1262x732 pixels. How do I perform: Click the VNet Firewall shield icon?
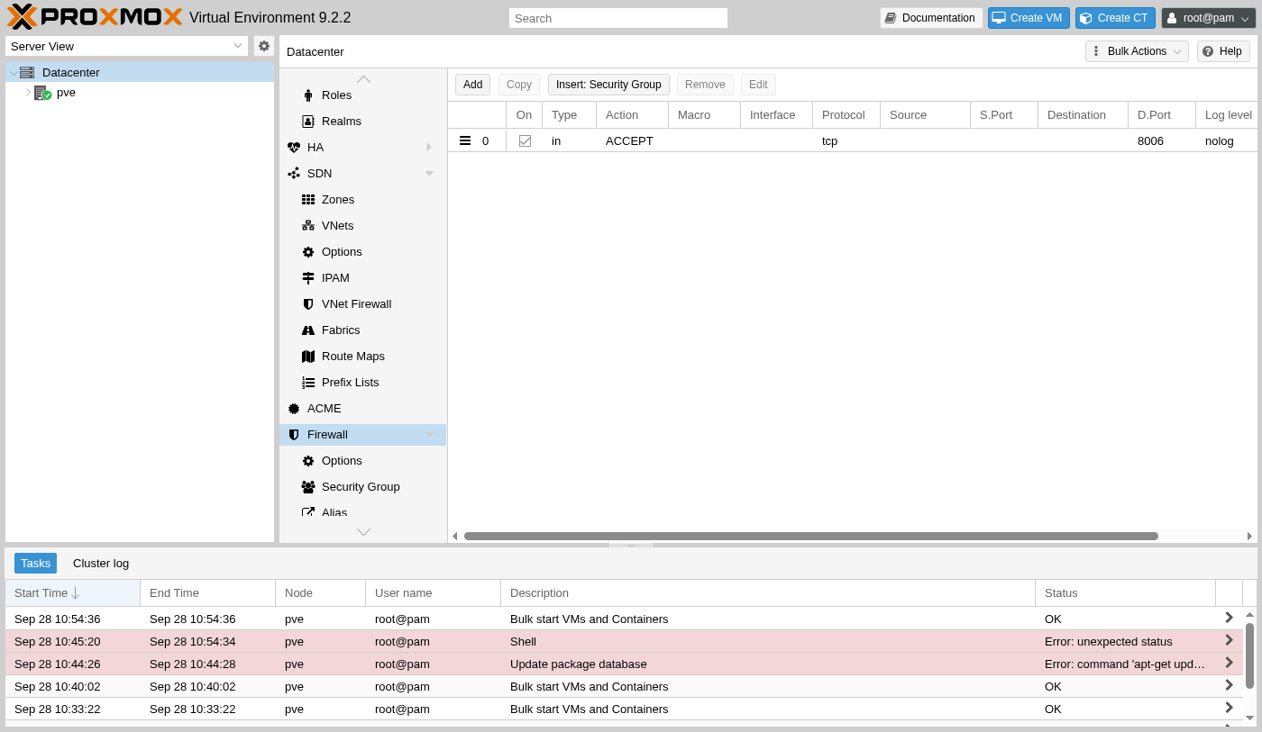[x=308, y=304]
